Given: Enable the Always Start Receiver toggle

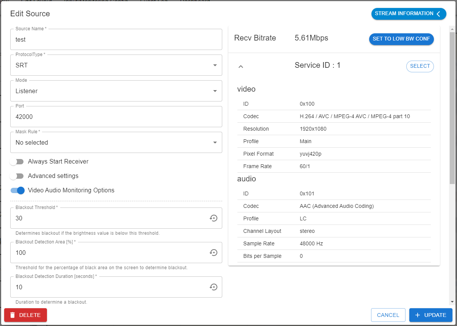Looking at the screenshot, I should coord(17,162).
